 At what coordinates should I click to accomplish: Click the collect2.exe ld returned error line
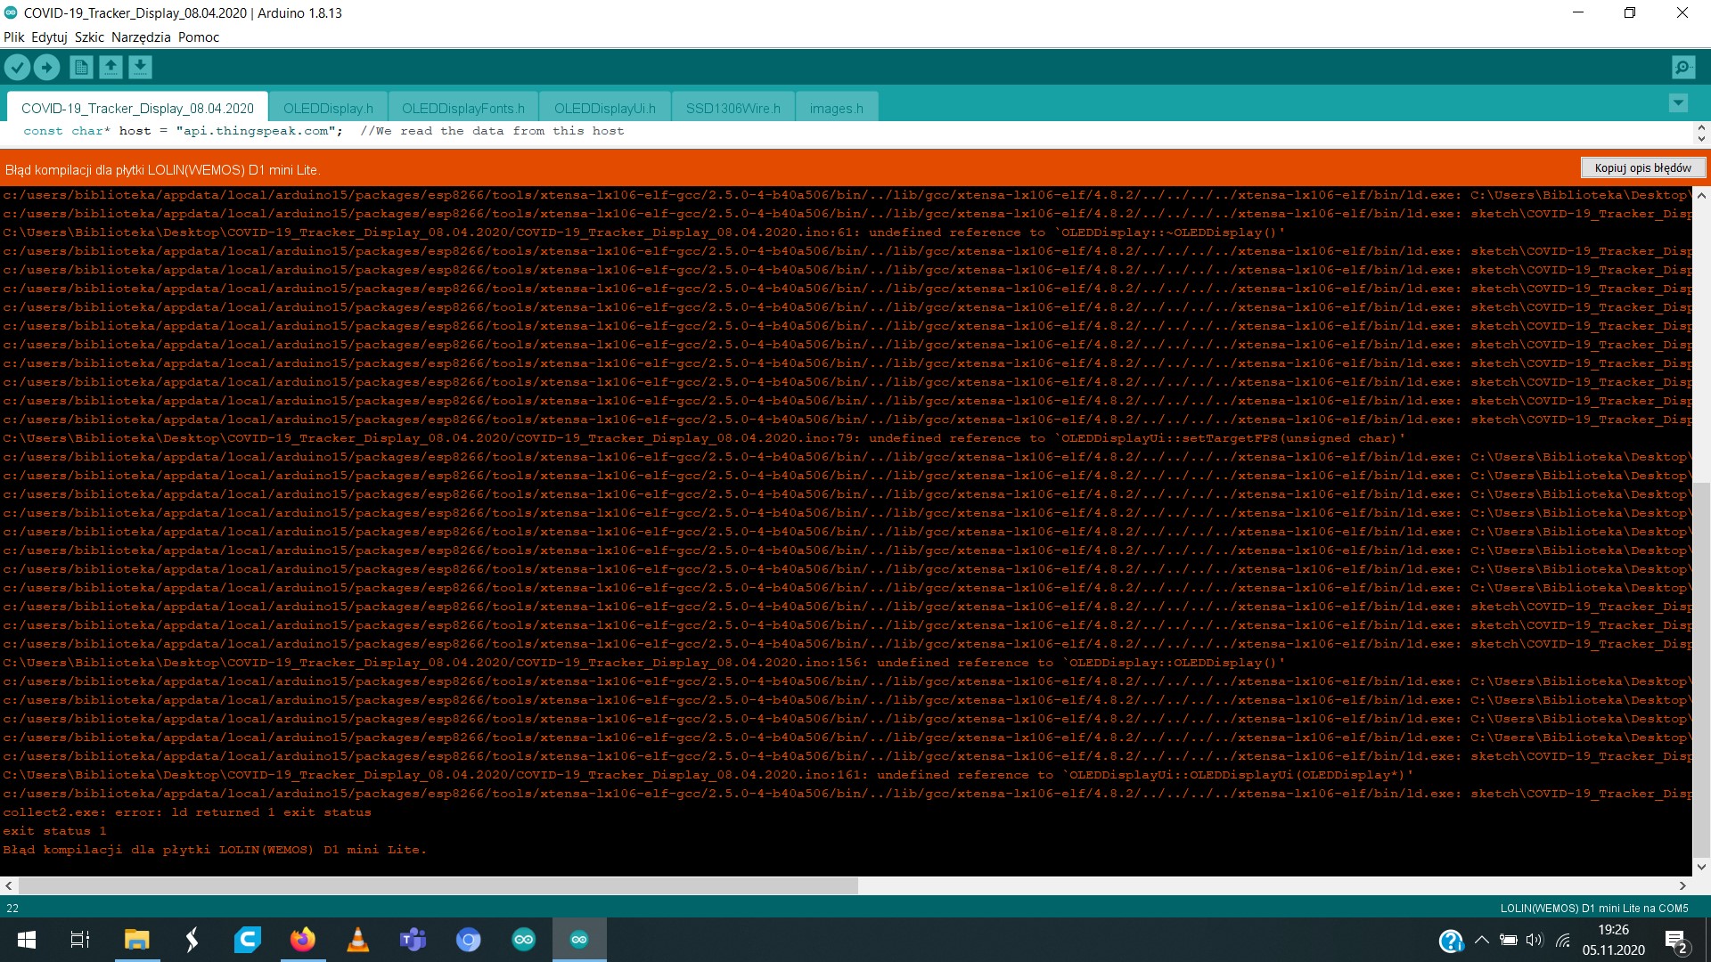[x=187, y=812]
